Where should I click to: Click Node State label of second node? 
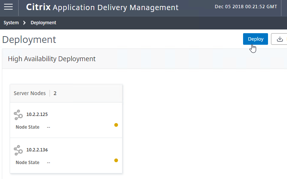28,162
